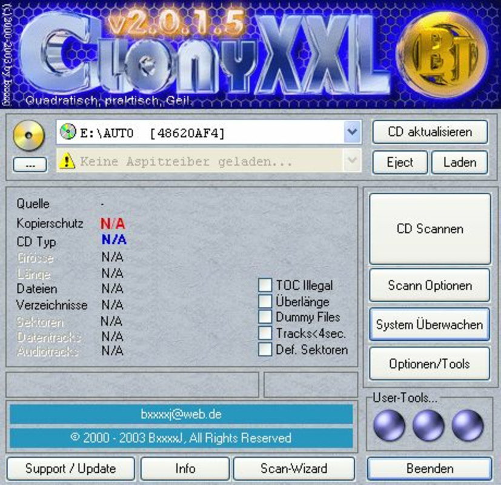Click the second User-Tools sphere button

point(428,426)
